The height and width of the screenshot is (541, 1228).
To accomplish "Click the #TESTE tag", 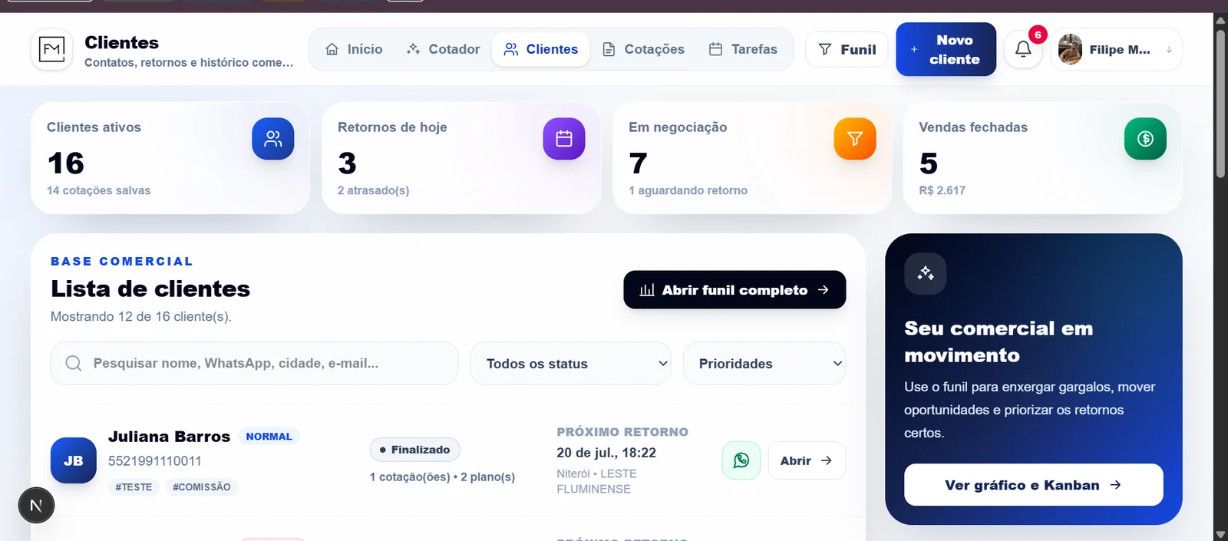I will pyautogui.click(x=134, y=487).
